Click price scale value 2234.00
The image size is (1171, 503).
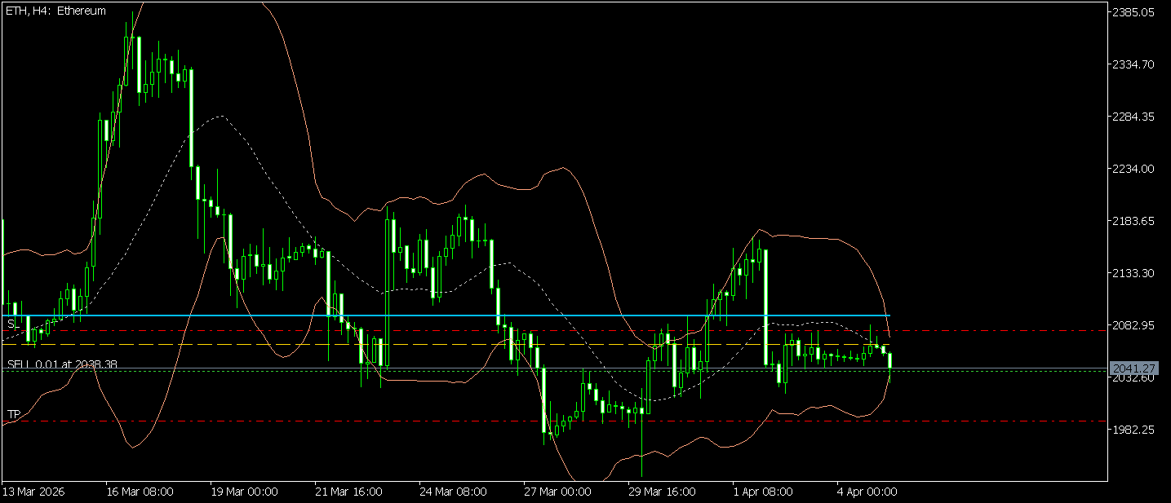pos(1135,169)
